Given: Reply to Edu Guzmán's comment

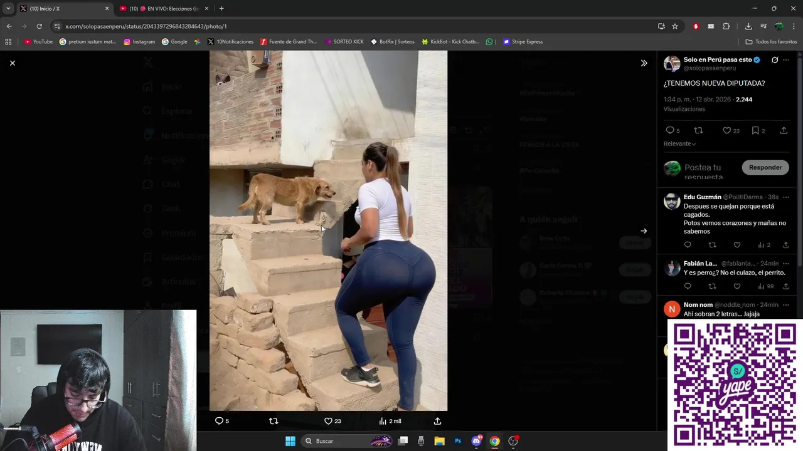Looking at the screenshot, I should pos(688,245).
